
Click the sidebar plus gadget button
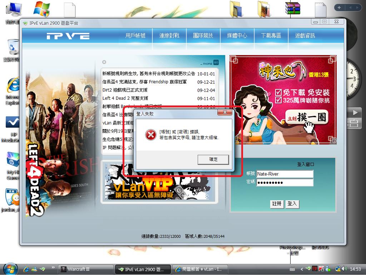click(x=339, y=8)
